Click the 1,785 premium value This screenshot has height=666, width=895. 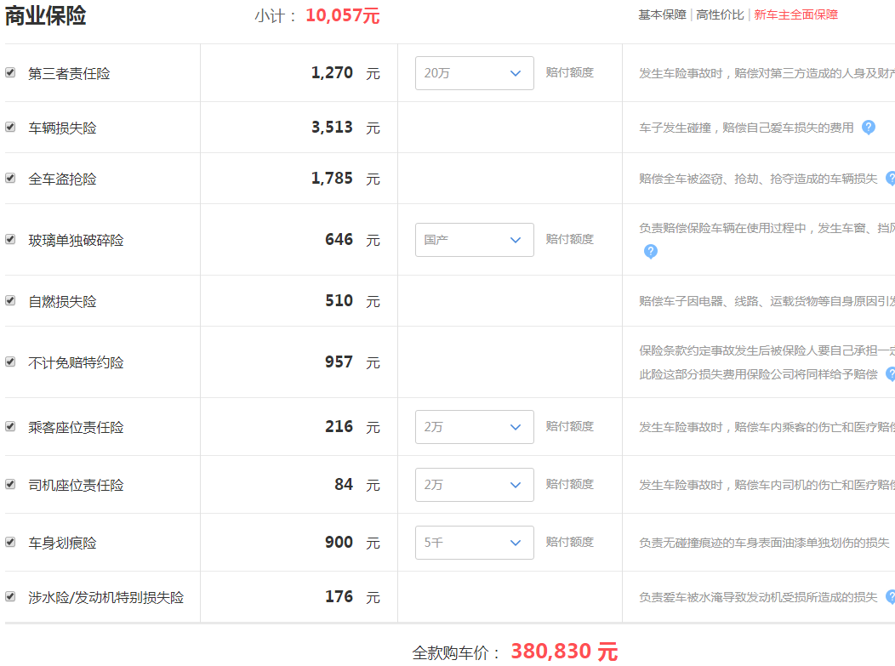tap(332, 178)
